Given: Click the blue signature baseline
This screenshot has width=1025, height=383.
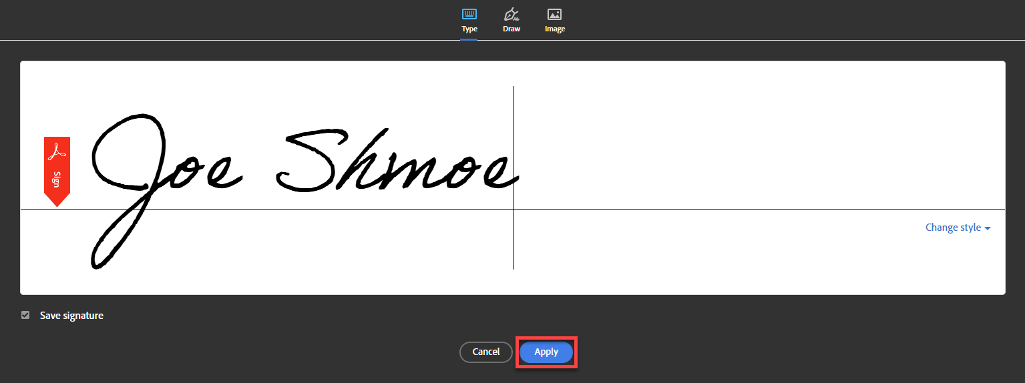Looking at the screenshot, I should pos(668,210).
